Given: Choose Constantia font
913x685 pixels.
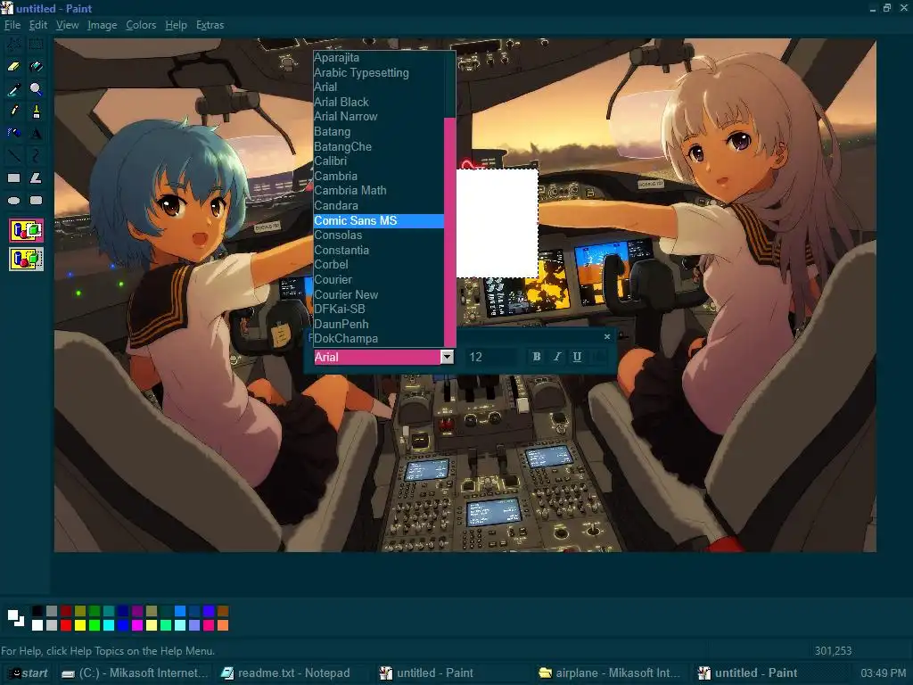Looking at the screenshot, I should point(378,250).
